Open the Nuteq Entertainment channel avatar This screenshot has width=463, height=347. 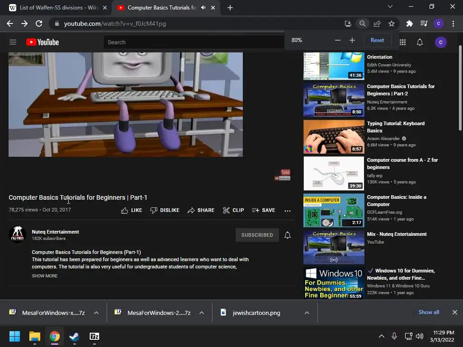click(17, 234)
